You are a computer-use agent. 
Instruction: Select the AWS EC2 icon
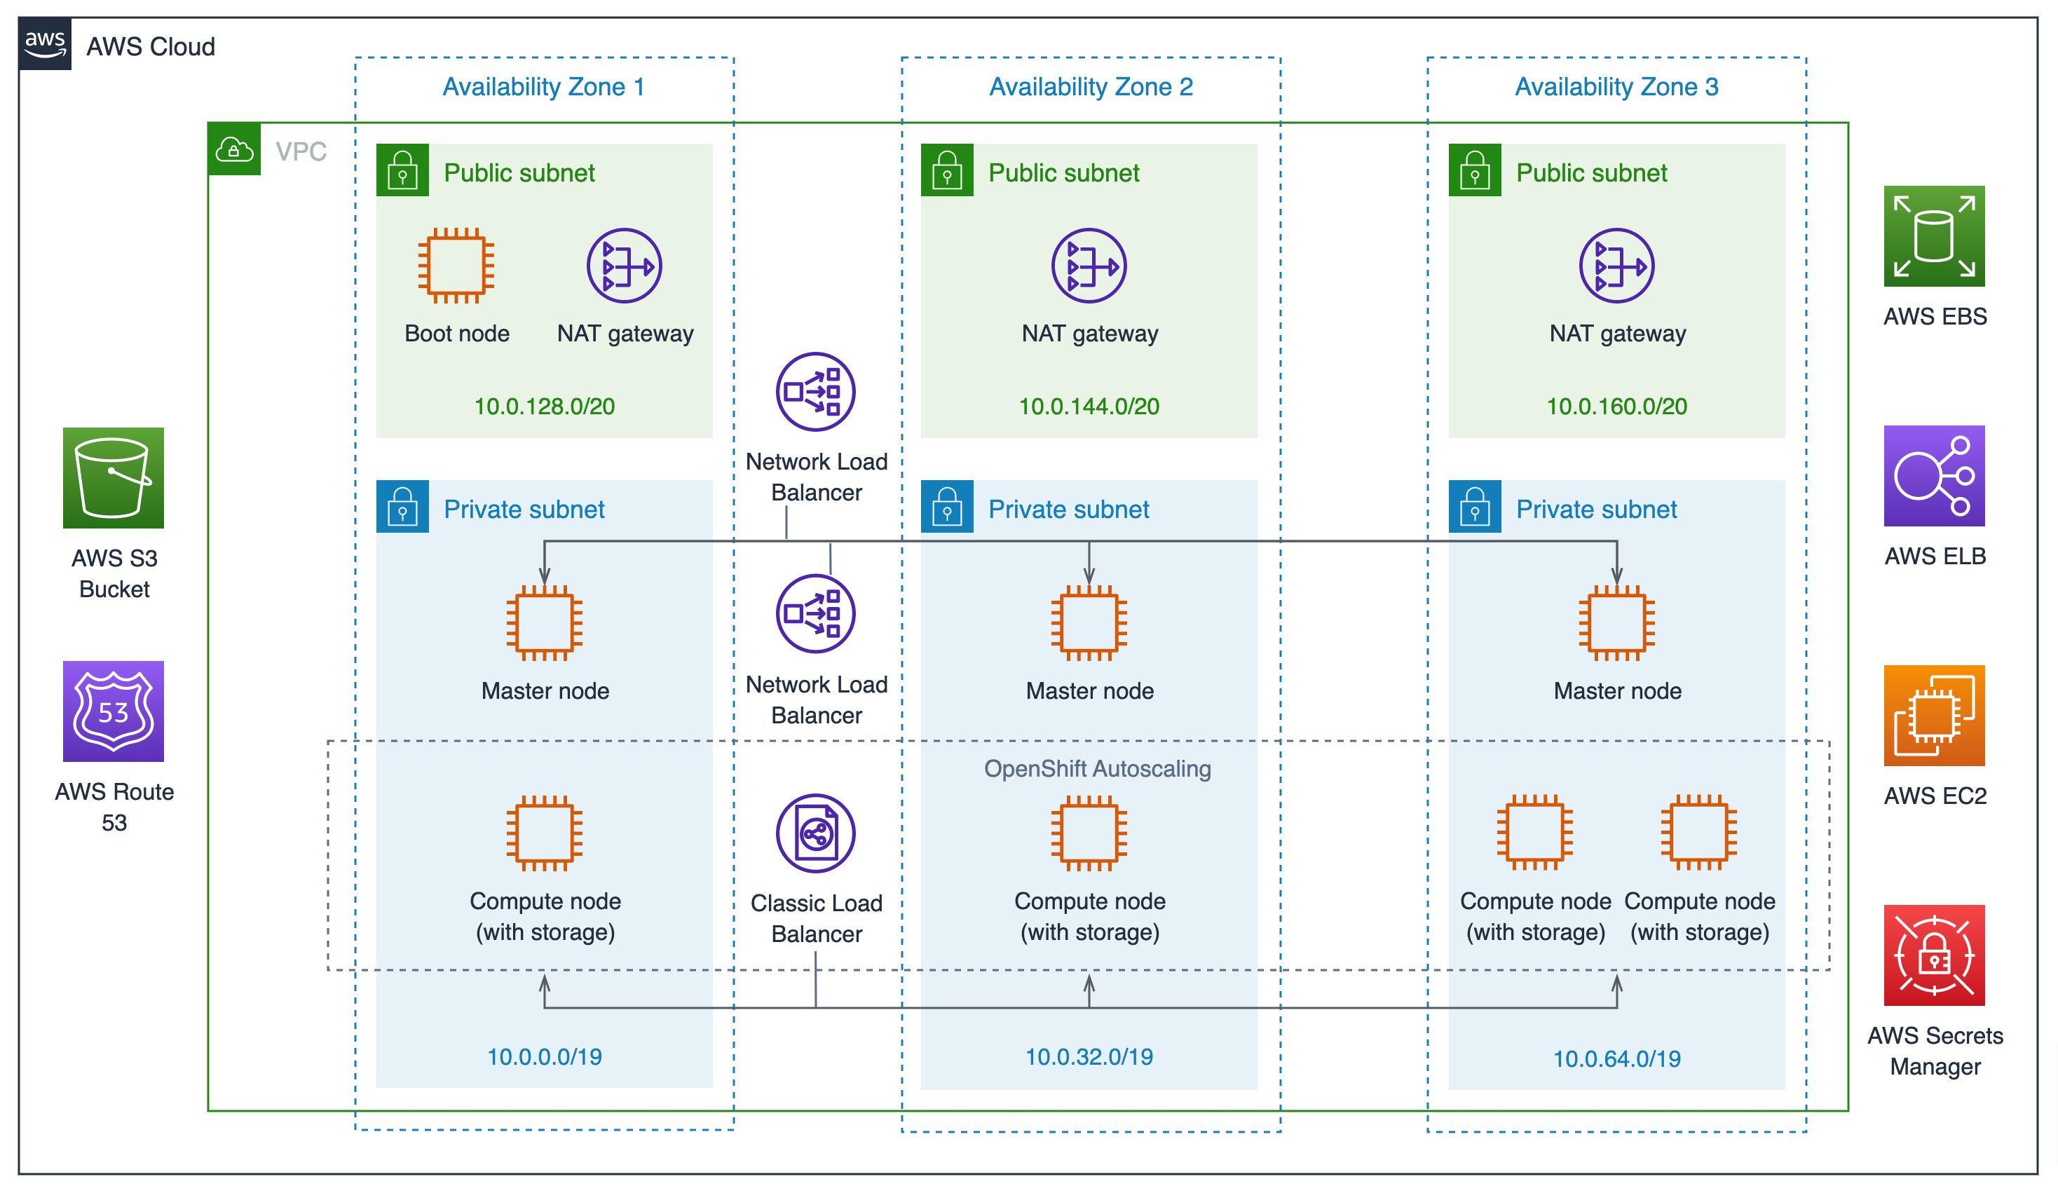(x=1935, y=716)
